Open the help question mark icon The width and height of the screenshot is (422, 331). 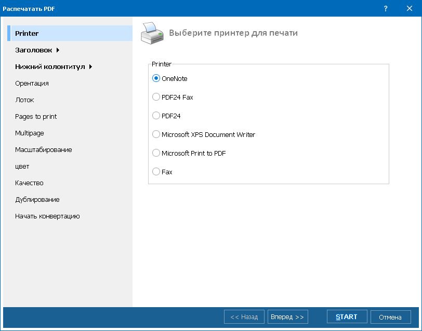point(386,8)
